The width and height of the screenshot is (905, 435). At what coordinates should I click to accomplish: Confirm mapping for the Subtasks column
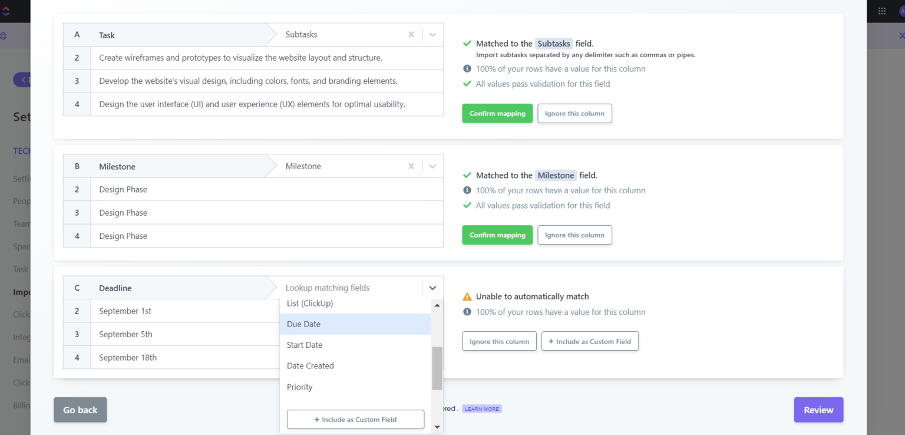click(x=497, y=113)
